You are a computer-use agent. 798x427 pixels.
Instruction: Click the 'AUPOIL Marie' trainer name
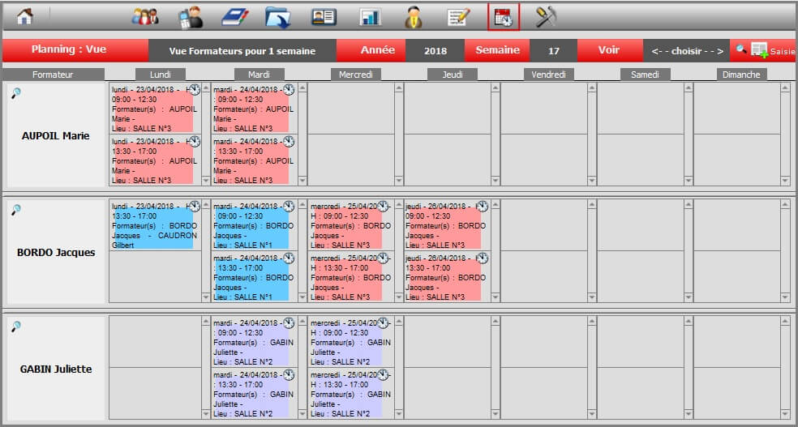click(x=55, y=136)
